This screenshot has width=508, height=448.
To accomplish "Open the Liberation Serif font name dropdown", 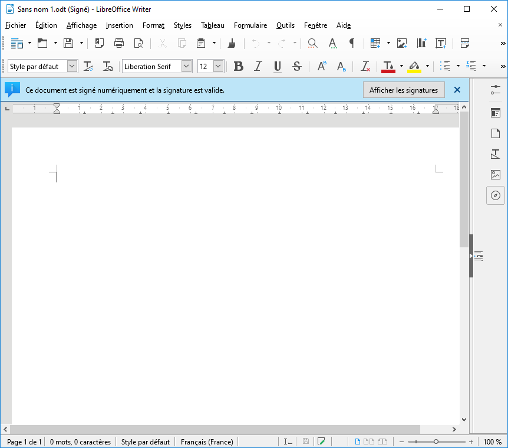I will tap(186, 66).
